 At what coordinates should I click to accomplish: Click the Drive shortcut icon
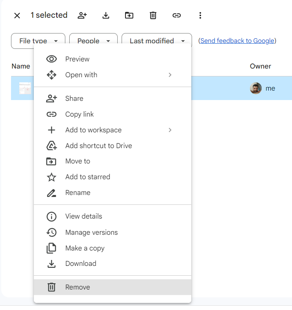tap(52, 146)
